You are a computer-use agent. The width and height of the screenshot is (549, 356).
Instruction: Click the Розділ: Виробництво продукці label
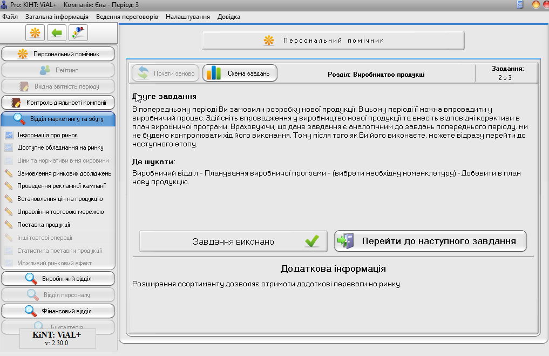click(376, 75)
